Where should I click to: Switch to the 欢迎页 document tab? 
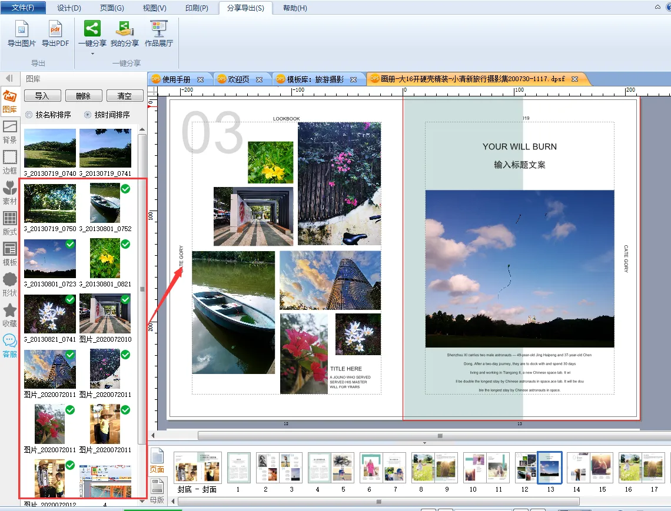[238, 79]
